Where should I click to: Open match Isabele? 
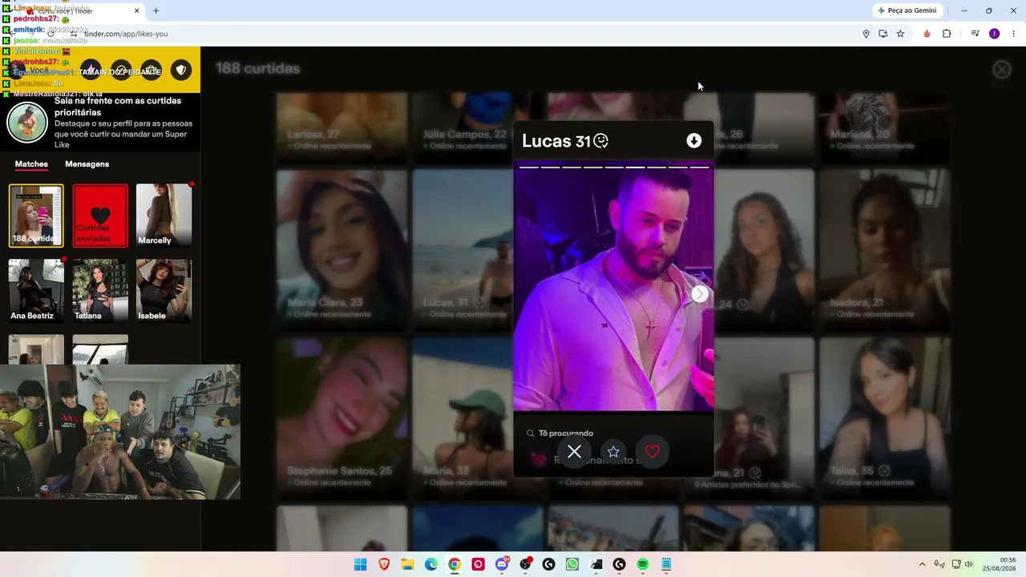pyautogui.click(x=164, y=291)
